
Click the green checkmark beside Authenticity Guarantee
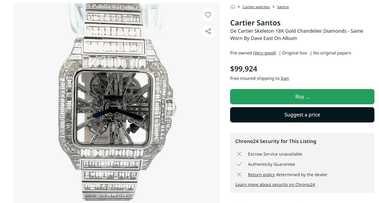click(x=239, y=164)
